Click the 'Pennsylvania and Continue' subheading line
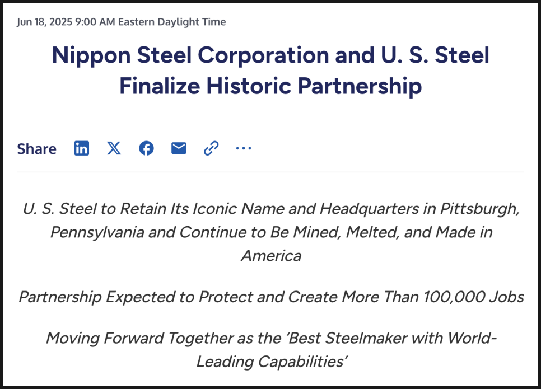 (271, 232)
